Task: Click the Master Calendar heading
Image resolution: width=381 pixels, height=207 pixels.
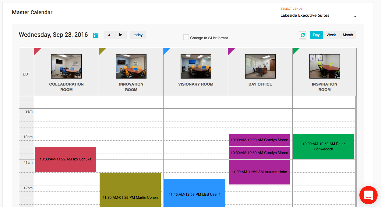Action: pos(32,12)
